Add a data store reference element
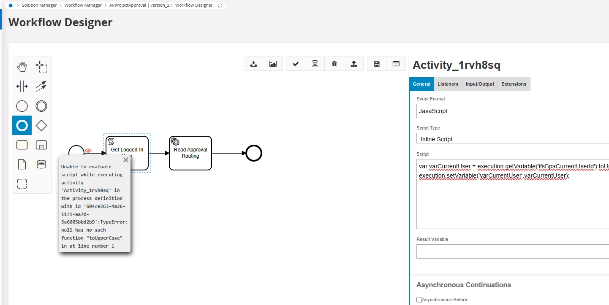Screen dimensions: 609x305 coord(41,164)
